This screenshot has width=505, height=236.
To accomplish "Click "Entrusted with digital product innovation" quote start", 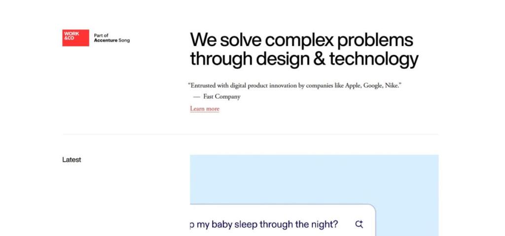I will 243,85.
